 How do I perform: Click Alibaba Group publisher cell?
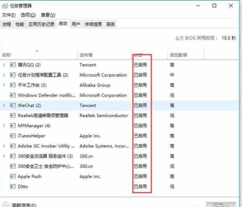(95, 85)
